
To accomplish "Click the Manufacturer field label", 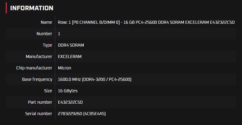I will click(x=39, y=56).
